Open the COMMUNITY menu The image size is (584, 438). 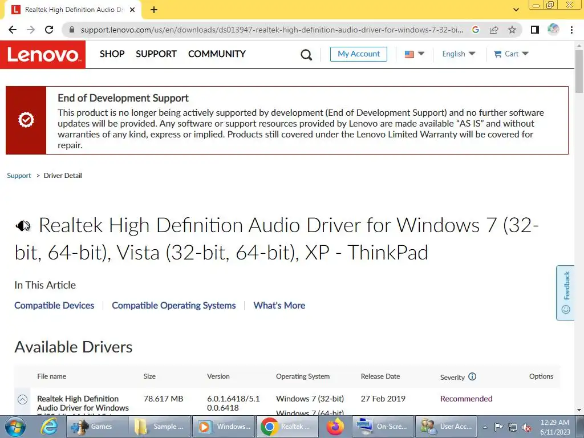click(217, 54)
